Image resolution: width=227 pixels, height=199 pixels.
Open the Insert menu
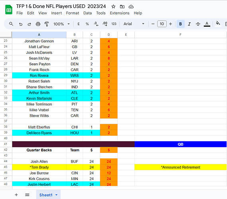[x=56, y=13]
